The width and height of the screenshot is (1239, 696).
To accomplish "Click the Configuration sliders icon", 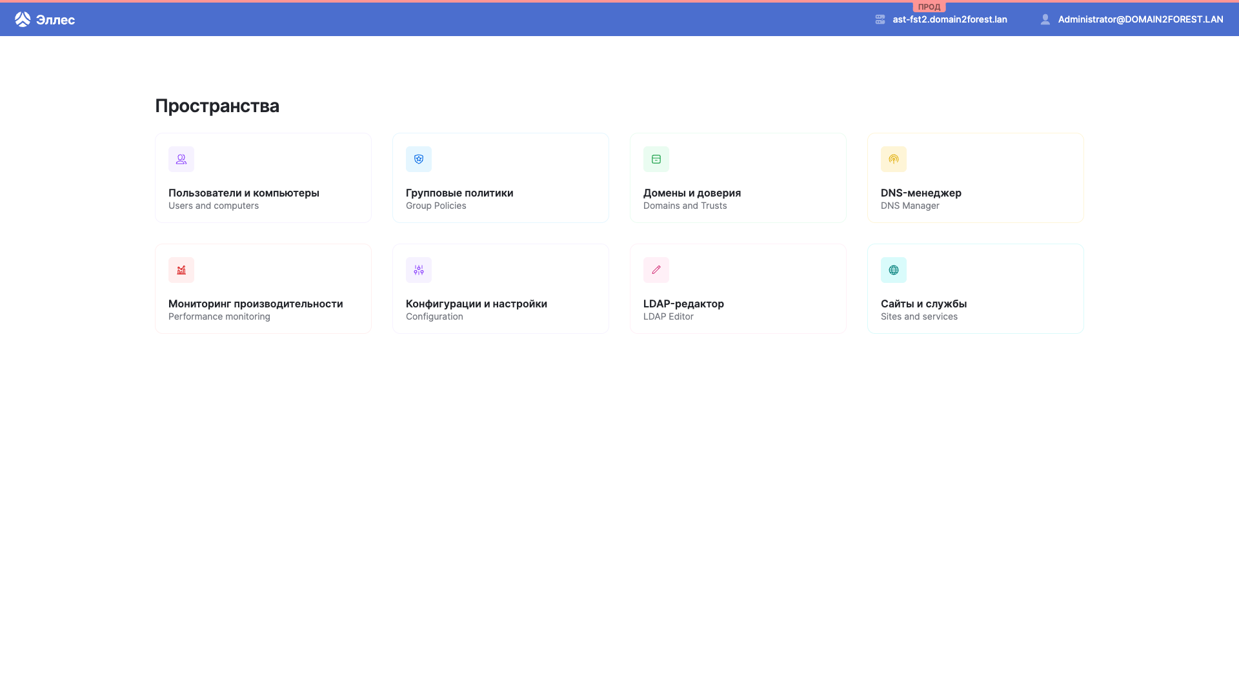I will point(419,270).
